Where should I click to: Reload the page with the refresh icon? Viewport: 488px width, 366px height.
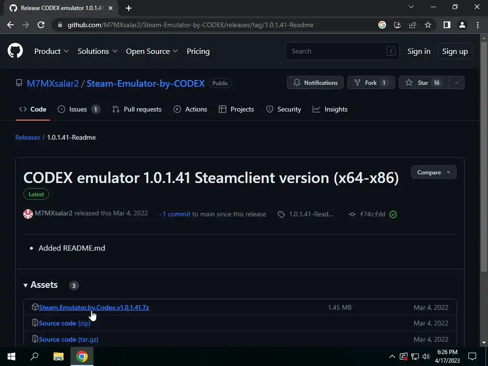41,25
